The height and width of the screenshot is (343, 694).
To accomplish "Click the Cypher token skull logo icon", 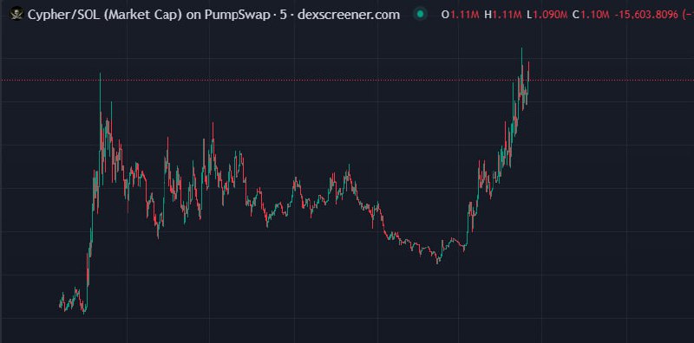I will [x=16, y=15].
